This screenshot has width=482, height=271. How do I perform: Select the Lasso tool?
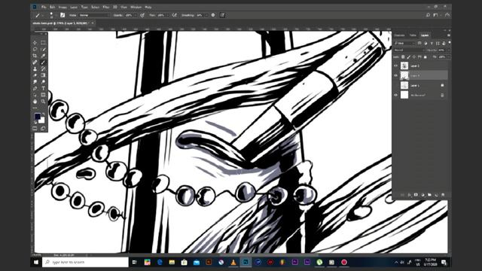pos(35,49)
